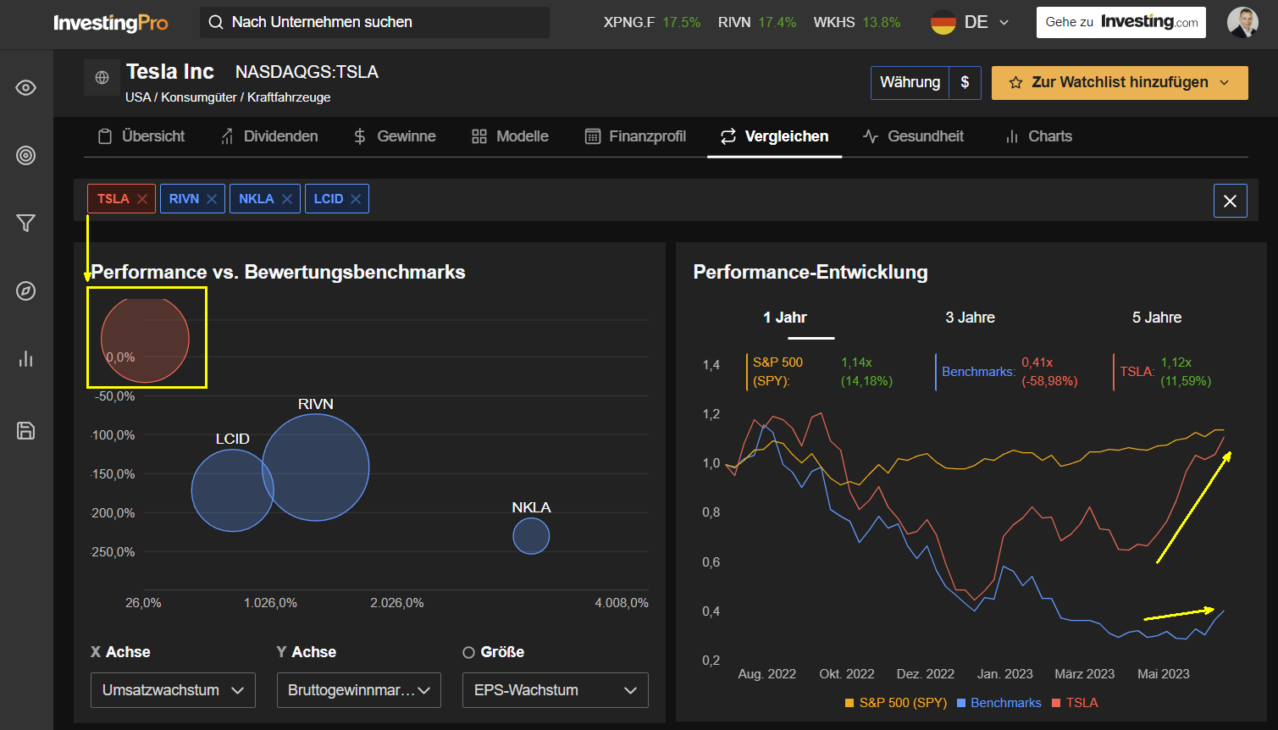Click the NASDAQGS:TSLA ticker text
This screenshot has width=1278, height=730.
click(307, 73)
